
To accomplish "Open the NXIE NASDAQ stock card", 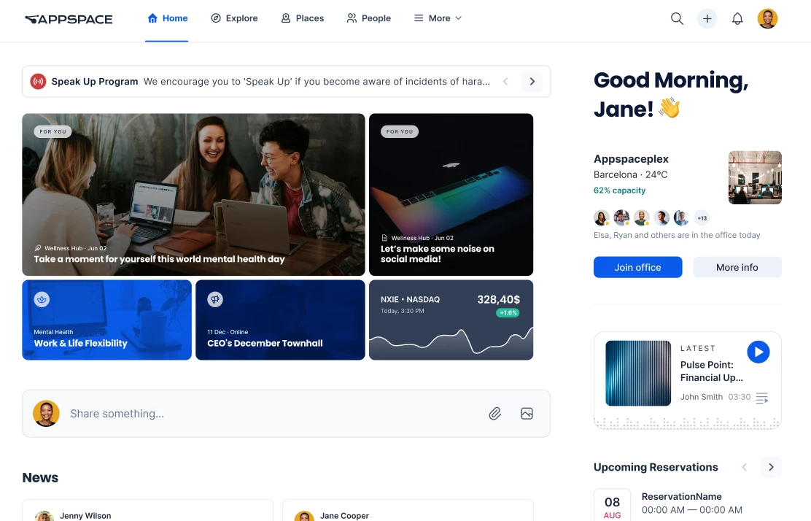I will coord(451,320).
